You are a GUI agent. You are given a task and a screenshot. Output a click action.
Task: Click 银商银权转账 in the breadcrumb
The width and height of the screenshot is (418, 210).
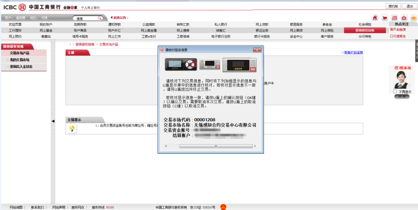tap(85, 44)
